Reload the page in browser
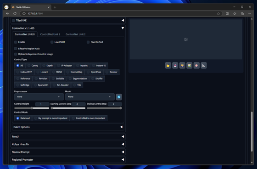Viewport: 257px width, 169px height. pos(15,13)
